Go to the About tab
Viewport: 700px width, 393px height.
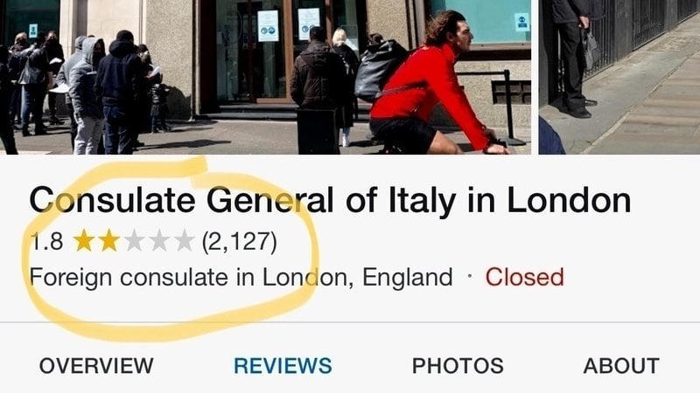coord(621,366)
